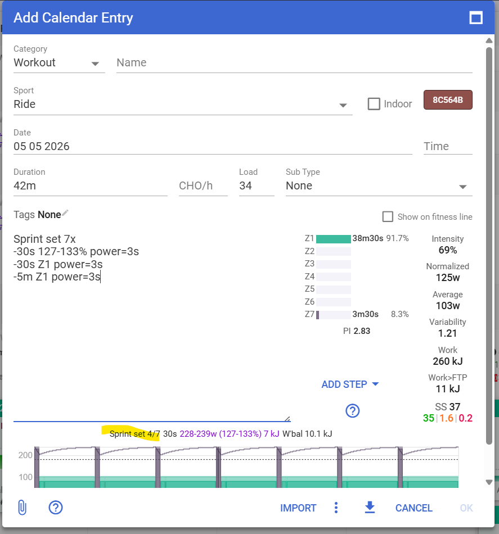499x534 pixels.
Task: Click the 3m30s Z7 time label
Action: coord(365,314)
